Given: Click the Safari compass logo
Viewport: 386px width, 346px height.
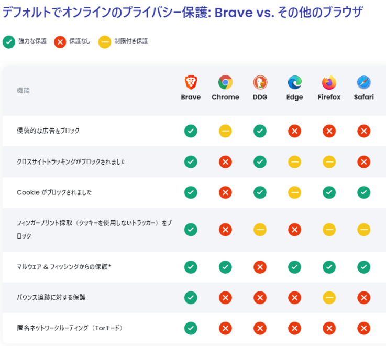Looking at the screenshot, I should pyautogui.click(x=364, y=82).
